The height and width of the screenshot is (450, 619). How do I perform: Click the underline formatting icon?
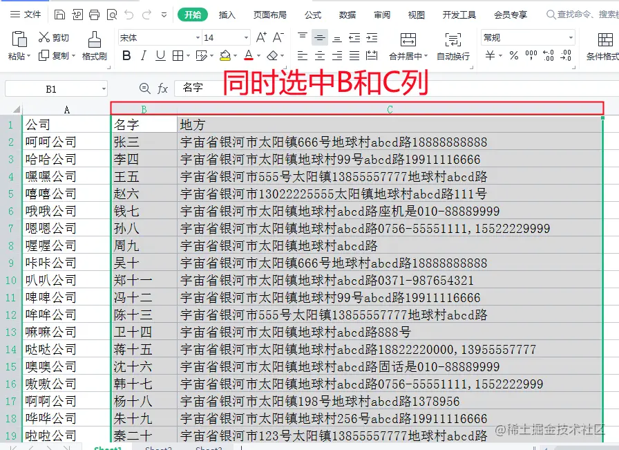159,55
